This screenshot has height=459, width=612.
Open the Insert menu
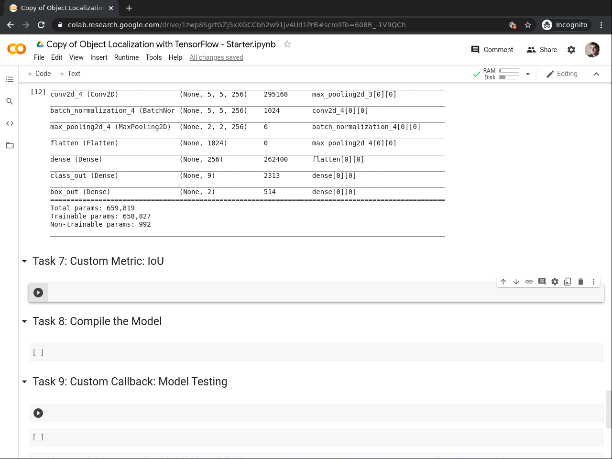(x=99, y=57)
